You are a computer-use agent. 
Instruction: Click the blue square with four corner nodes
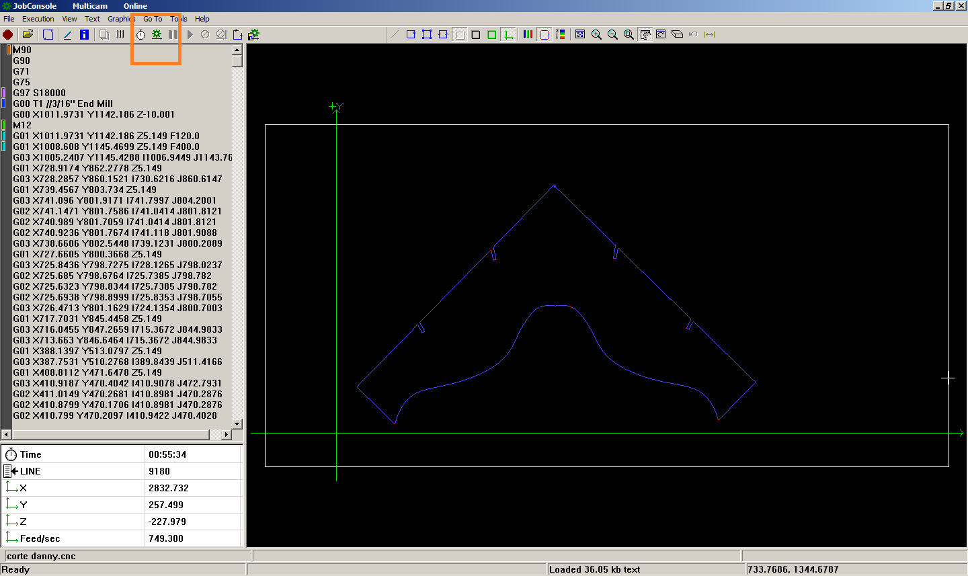427,34
